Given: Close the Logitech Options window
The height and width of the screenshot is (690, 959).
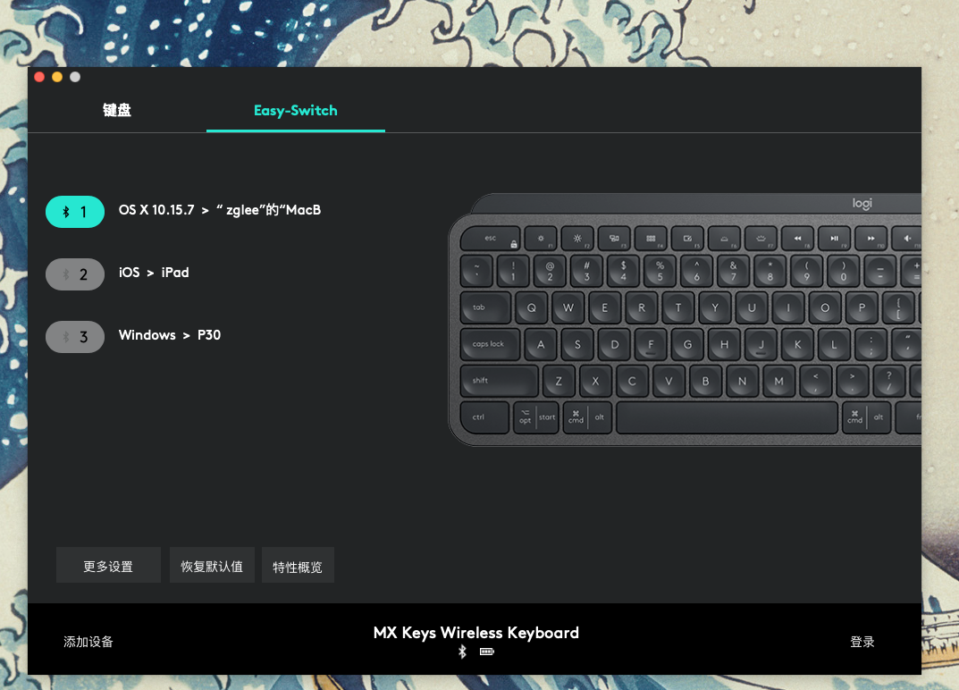Looking at the screenshot, I should [39, 77].
